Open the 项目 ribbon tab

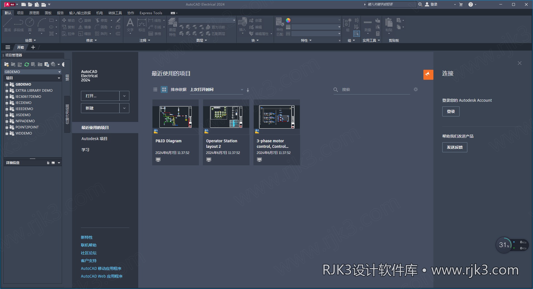(x=20, y=13)
